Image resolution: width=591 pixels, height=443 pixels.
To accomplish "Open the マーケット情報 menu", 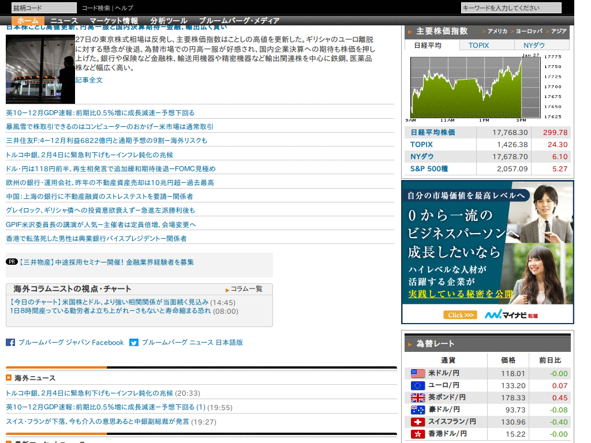I will pos(114,21).
